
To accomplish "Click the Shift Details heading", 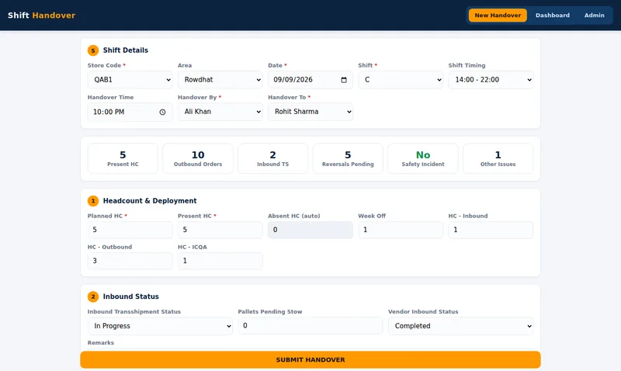I will 126,50.
